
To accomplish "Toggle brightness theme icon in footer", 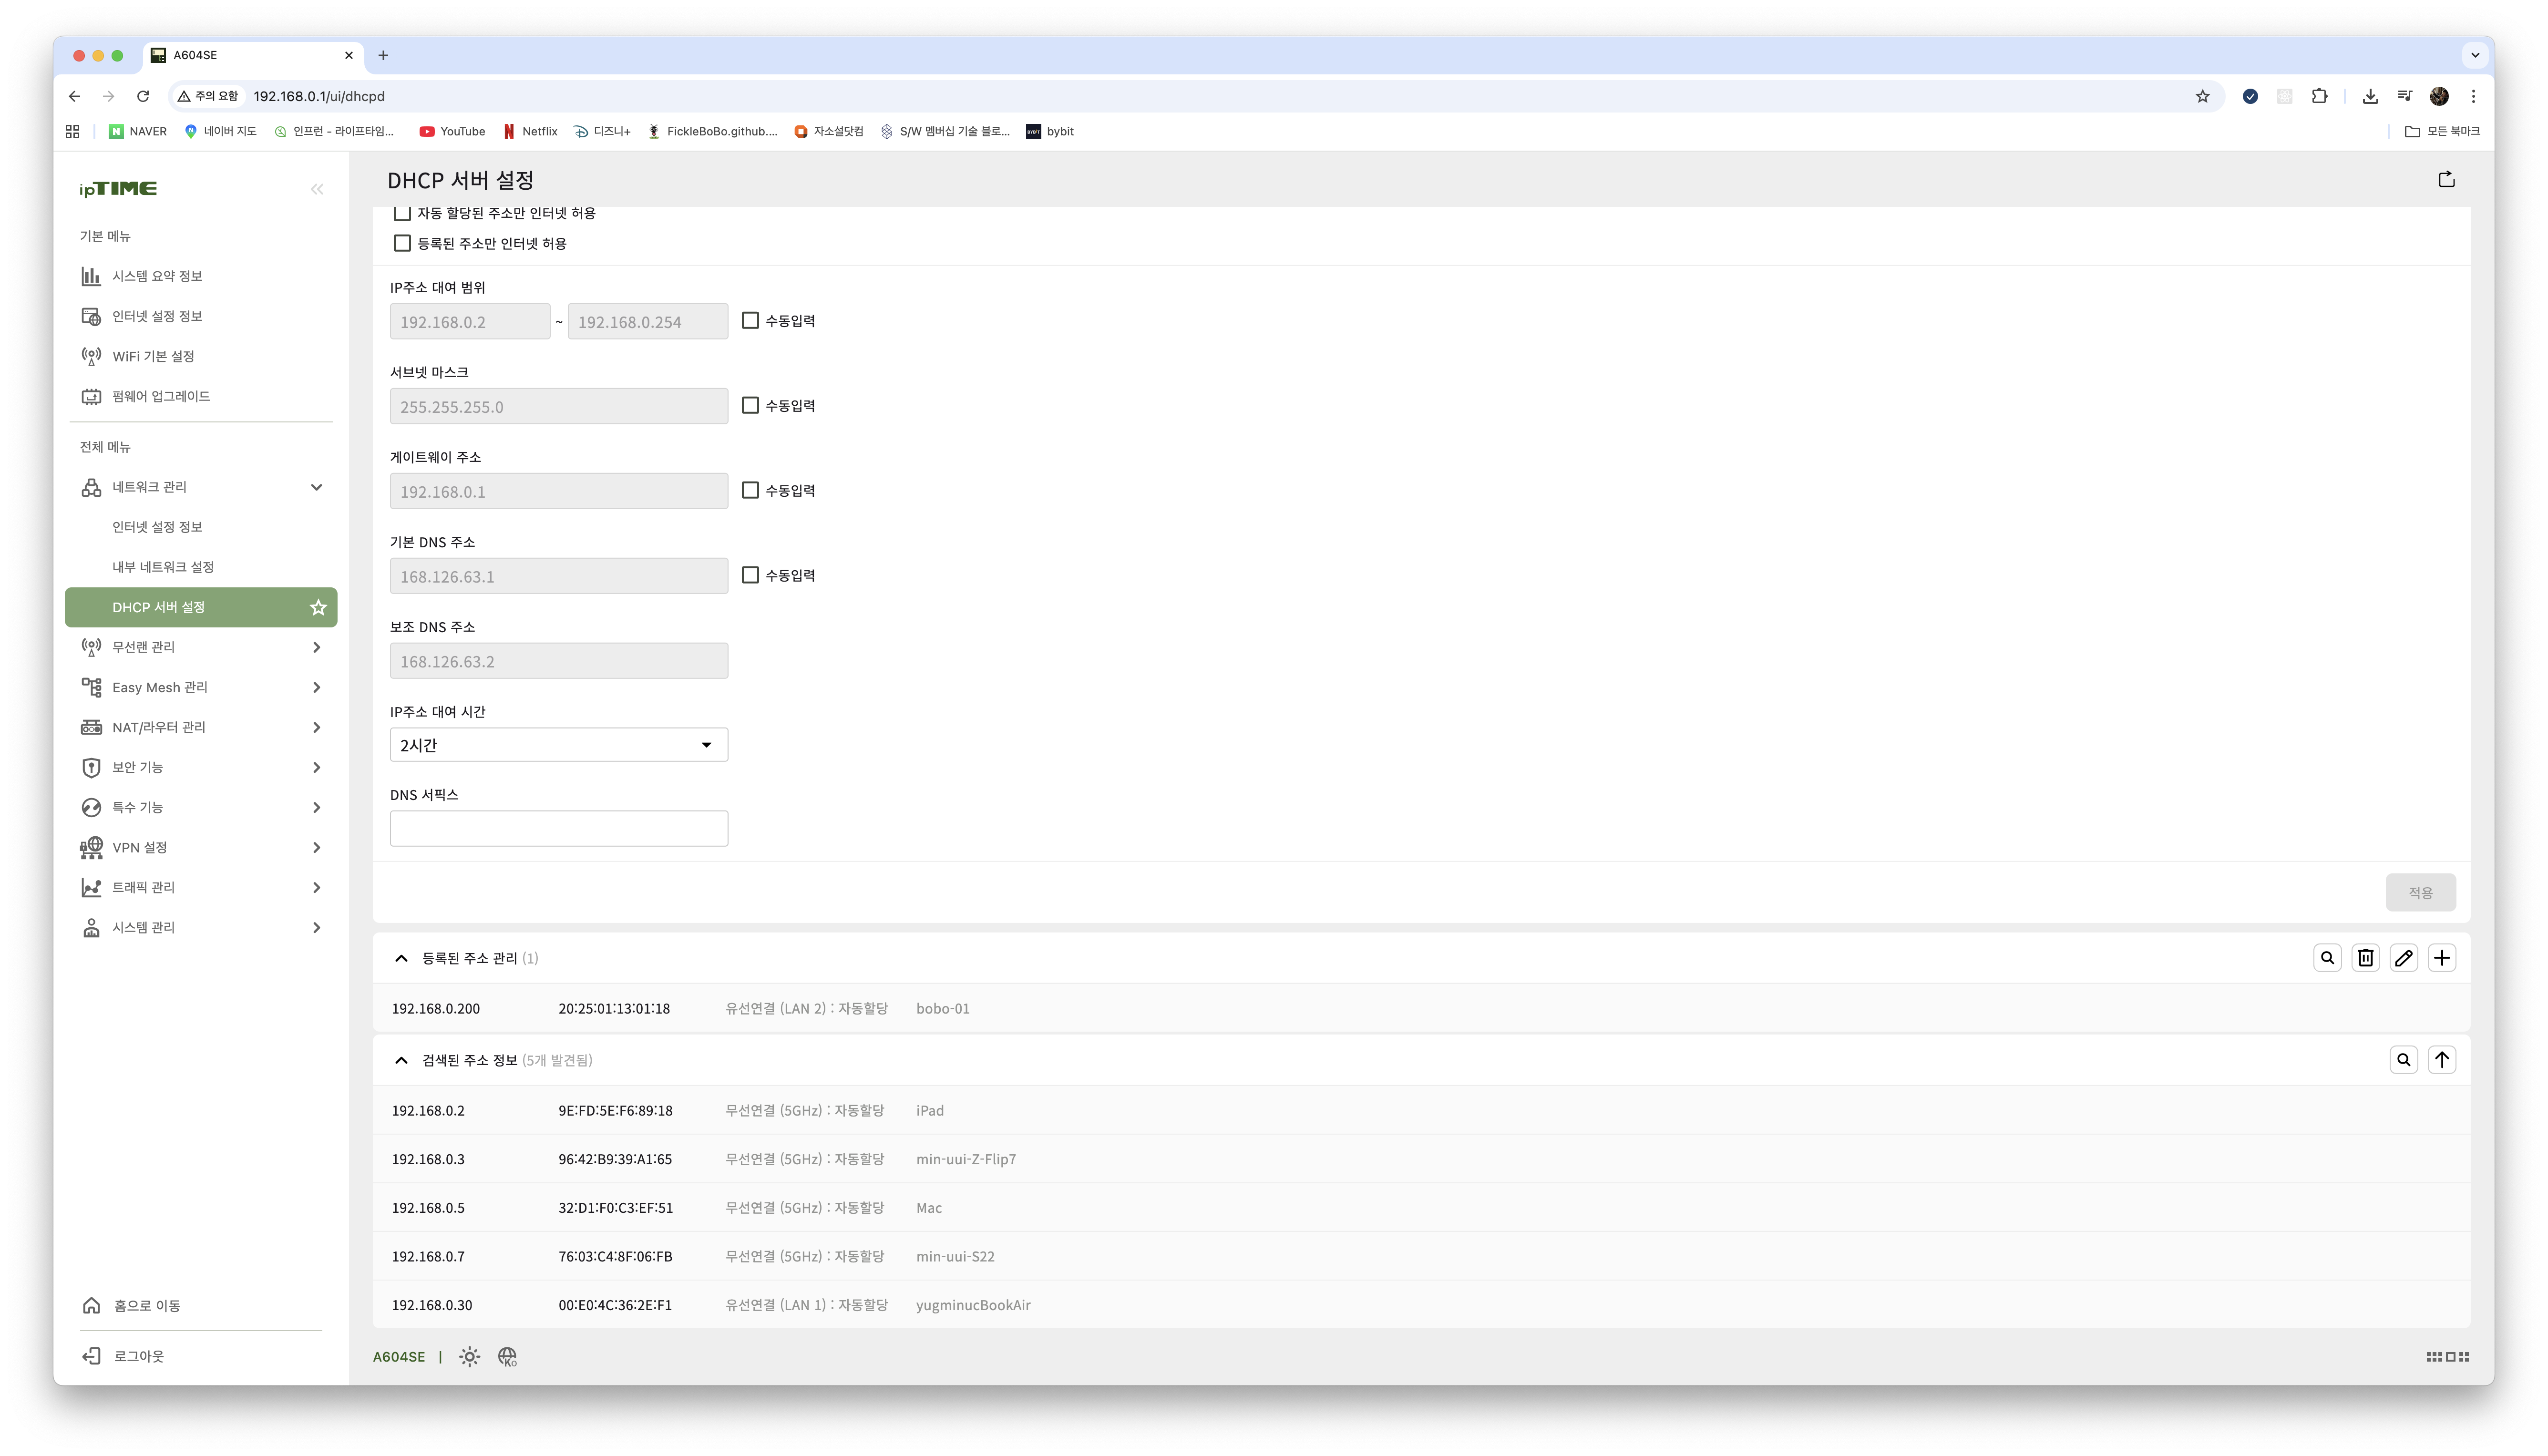I will point(469,1357).
